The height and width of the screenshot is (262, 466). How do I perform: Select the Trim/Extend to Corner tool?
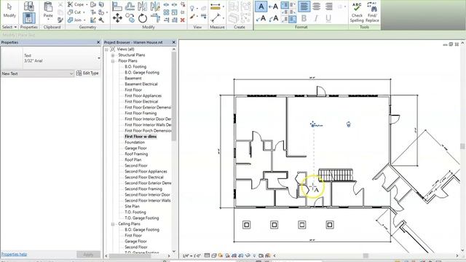coord(155,18)
